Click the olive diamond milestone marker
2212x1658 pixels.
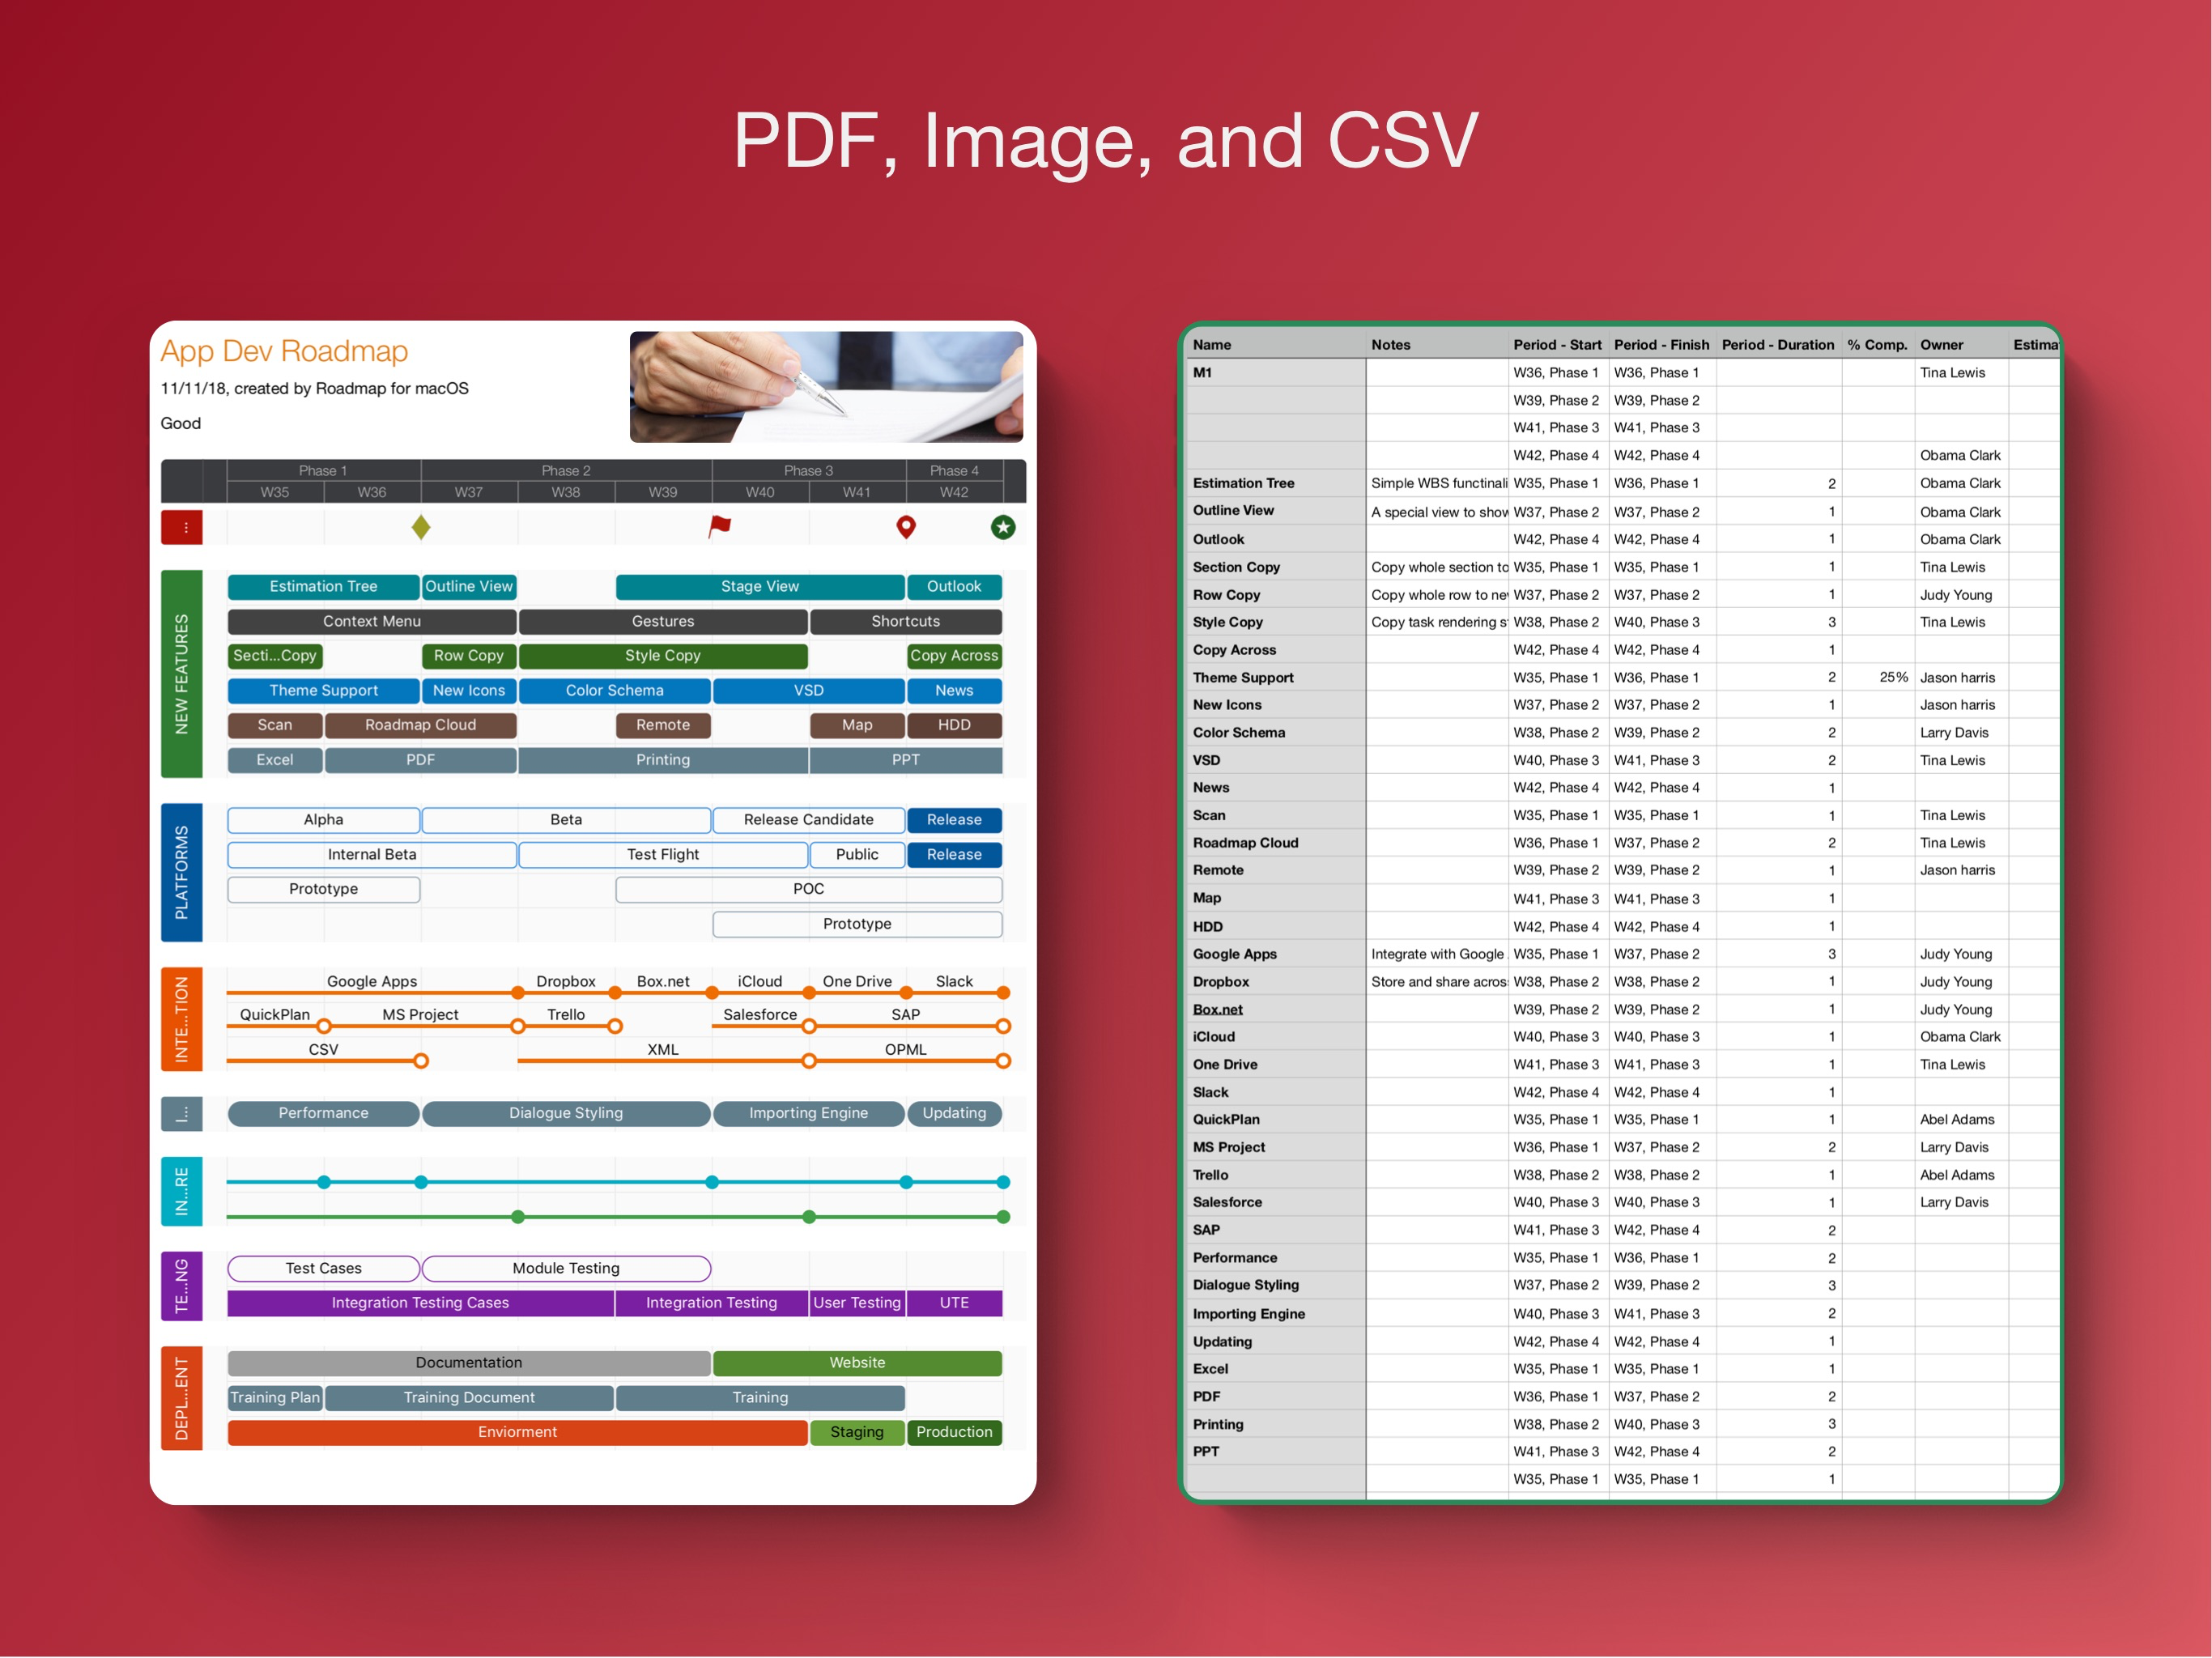click(x=421, y=527)
